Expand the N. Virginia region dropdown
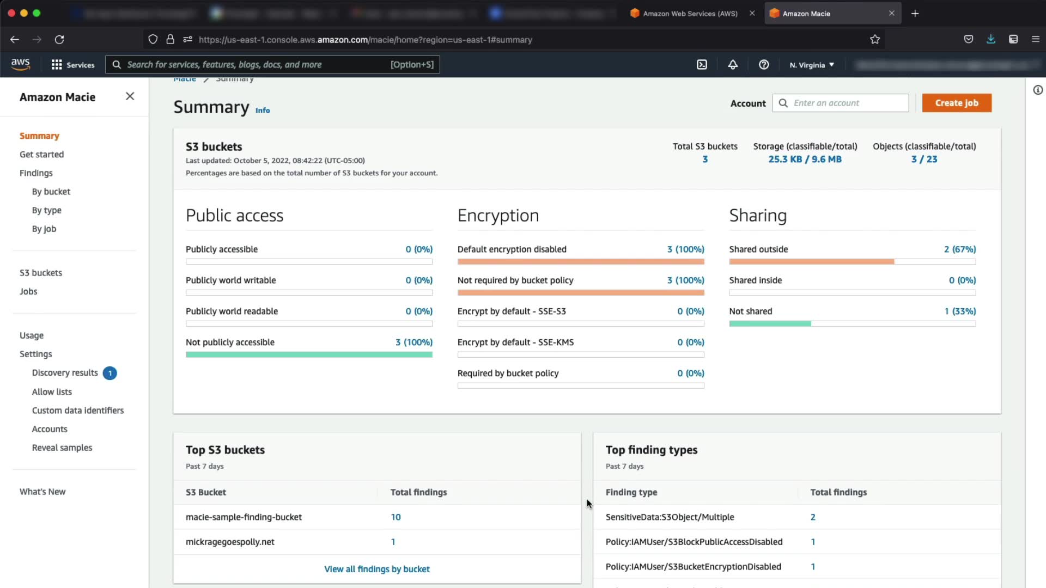1046x588 pixels. pyautogui.click(x=812, y=65)
